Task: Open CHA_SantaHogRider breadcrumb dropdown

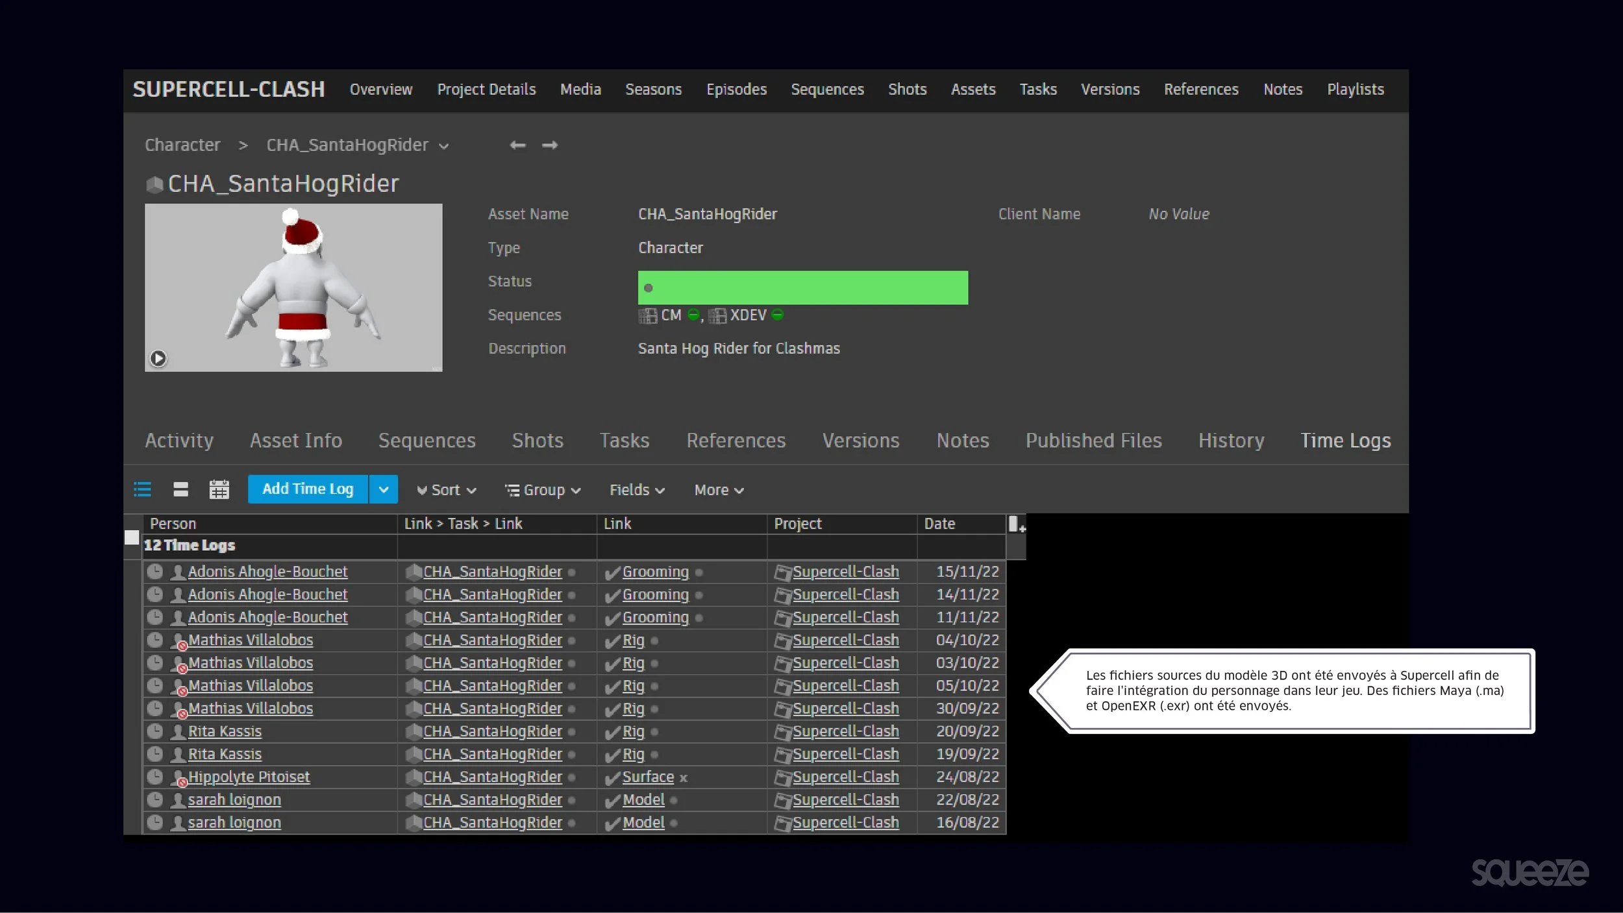Action: tap(444, 146)
